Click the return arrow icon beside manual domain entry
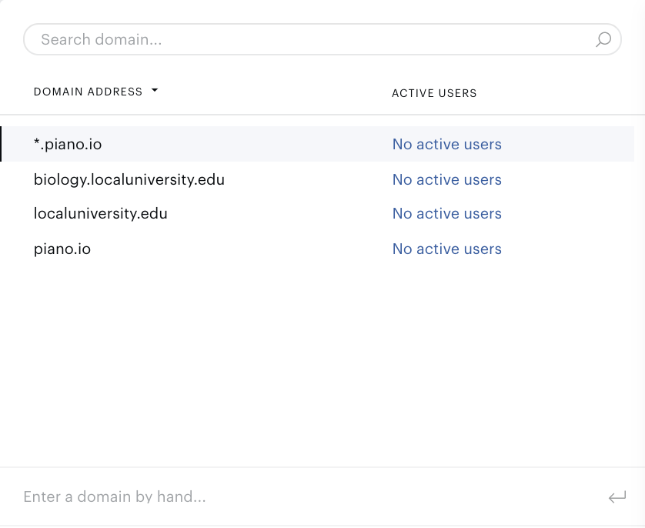Screen dimensions: 645x528 [x=617, y=497]
